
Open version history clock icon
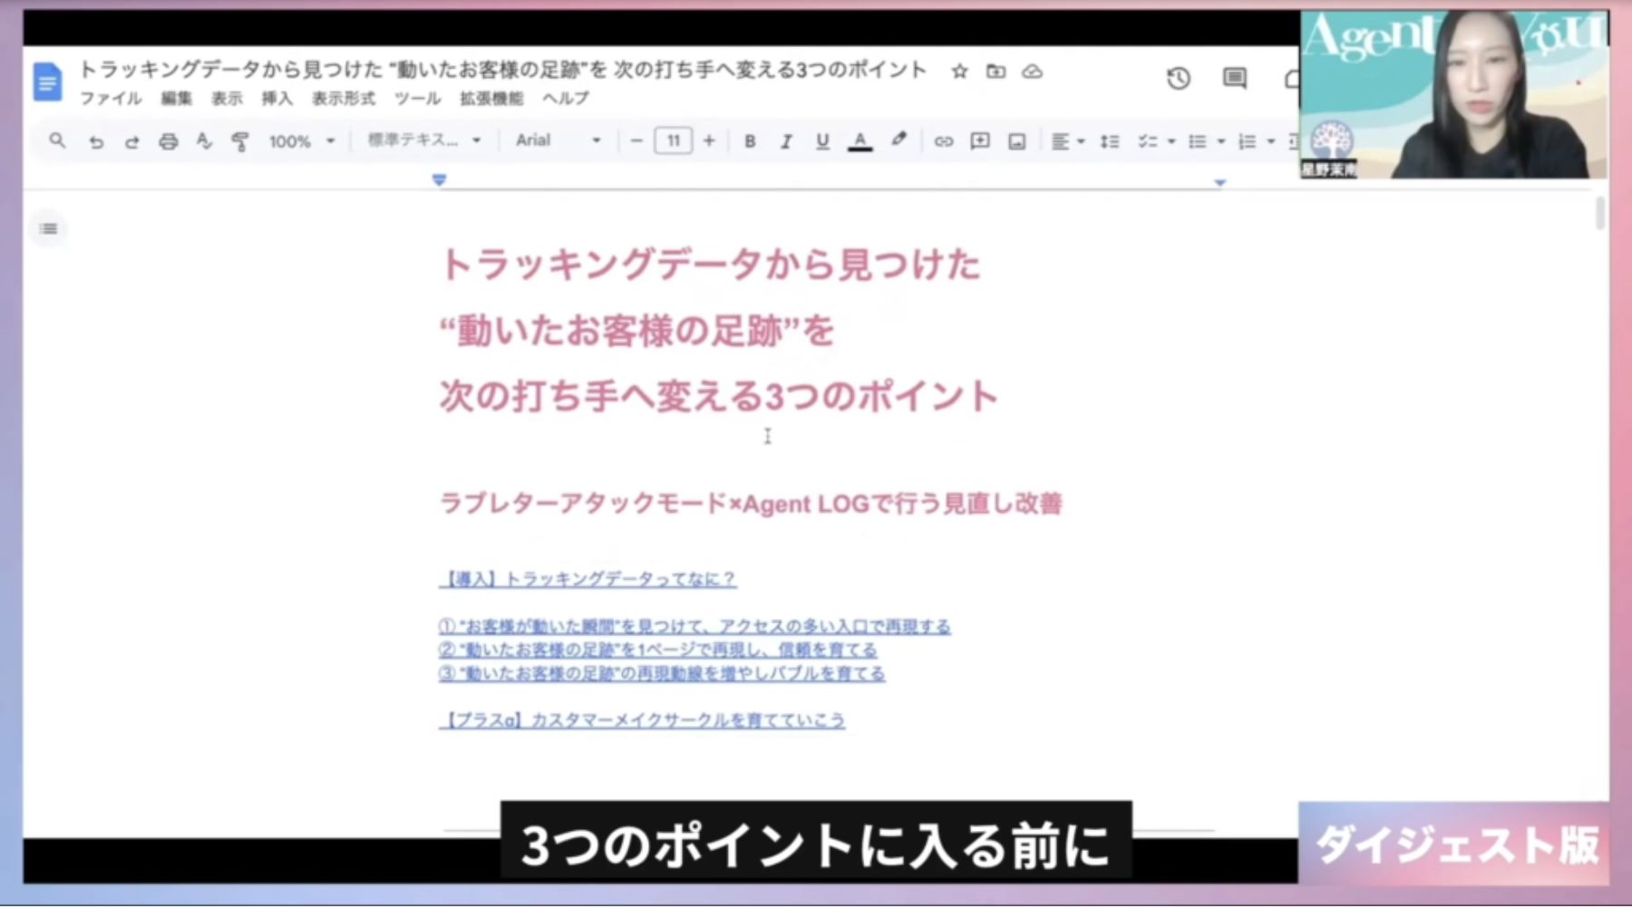(1178, 79)
